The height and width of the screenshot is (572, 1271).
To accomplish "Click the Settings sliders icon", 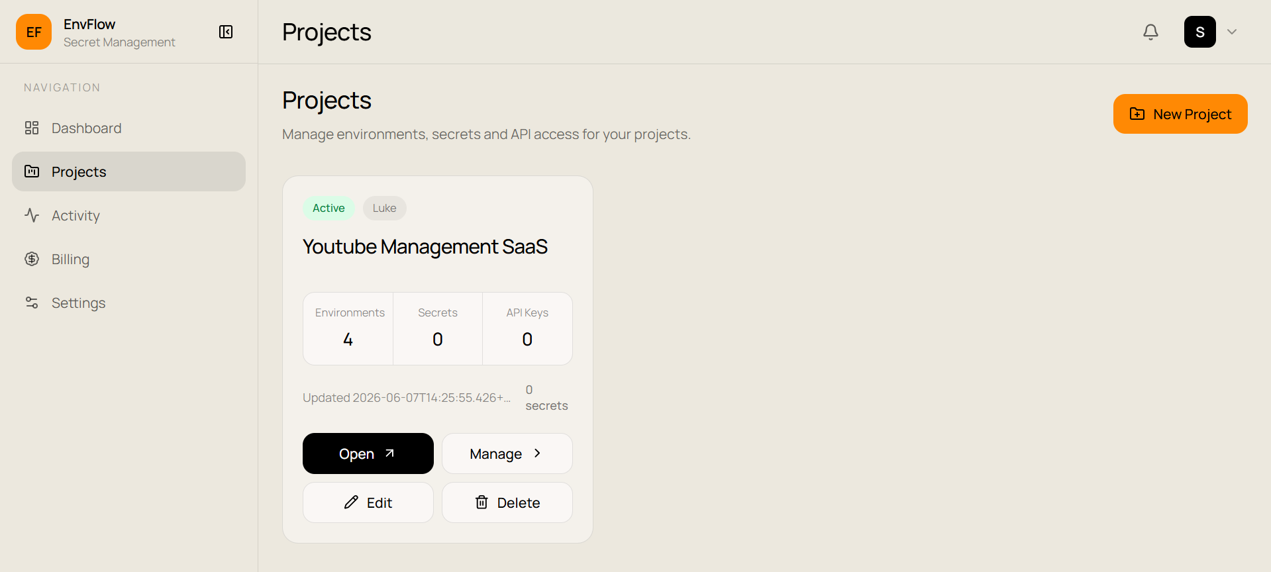I will 32,303.
